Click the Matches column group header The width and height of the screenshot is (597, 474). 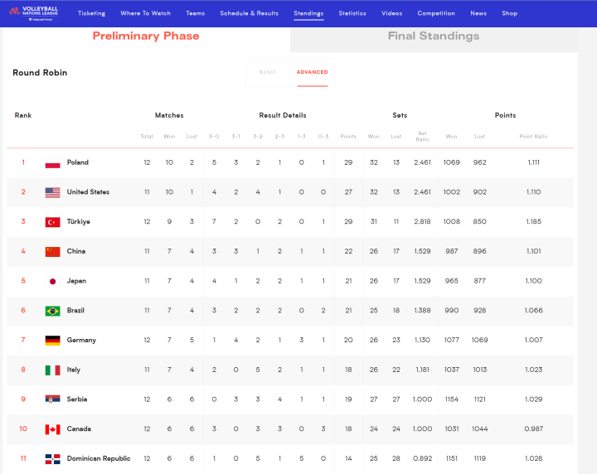[169, 115]
